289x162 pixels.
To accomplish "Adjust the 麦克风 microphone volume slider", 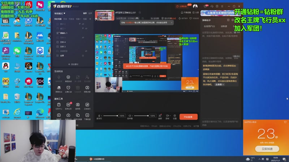I will click(x=110, y=116).
